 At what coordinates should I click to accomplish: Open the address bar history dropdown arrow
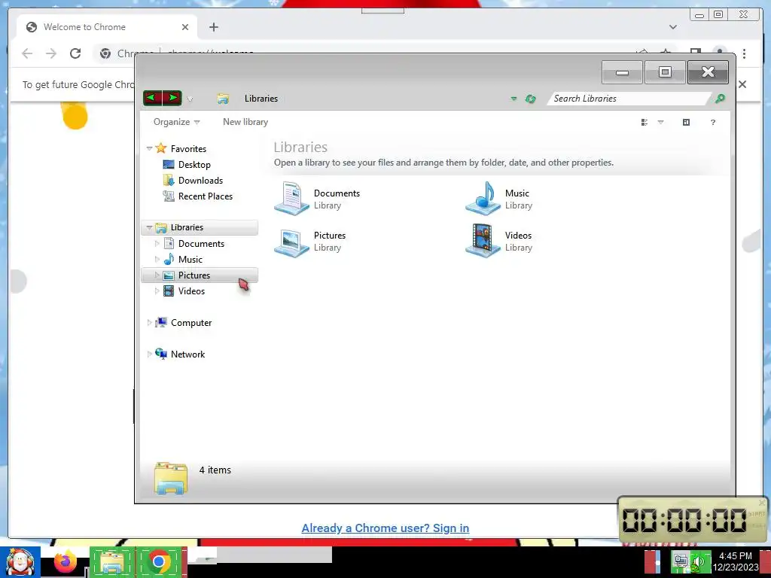coord(513,99)
